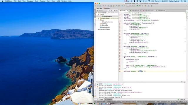The image size is (188, 105).
Task: Close the application.css editor tab
Action: click(x=140, y=10)
